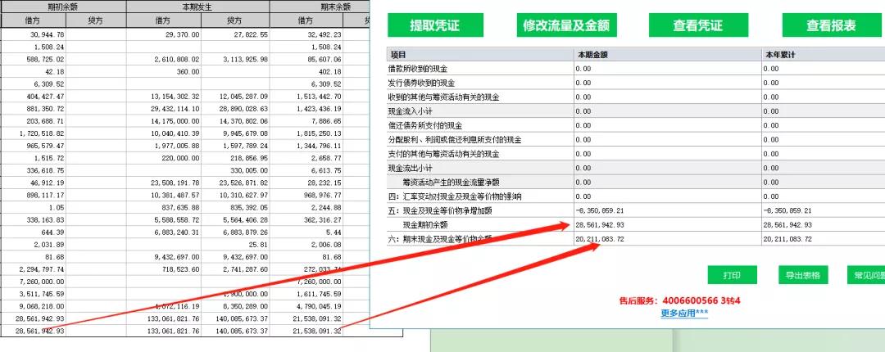Click 本年累计 cell of 现金流出小计
The height and width of the screenshot is (352, 885).
click(823, 168)
